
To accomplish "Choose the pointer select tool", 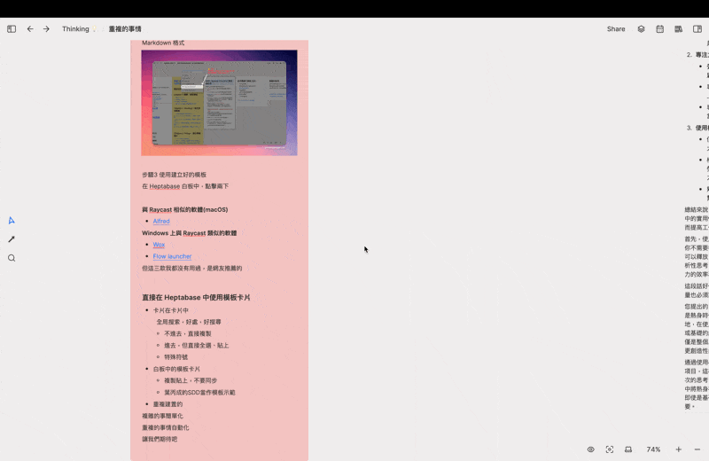I will [12, 221].
